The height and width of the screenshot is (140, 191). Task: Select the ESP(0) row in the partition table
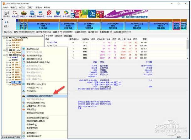(96, 43)
